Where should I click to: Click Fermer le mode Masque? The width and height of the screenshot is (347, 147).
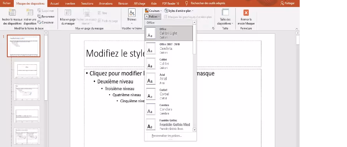[x=246, y=17]
